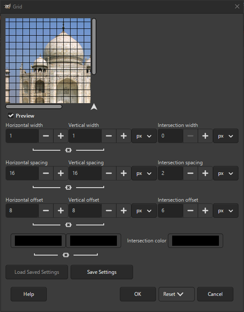This screenshot has width=244, height=312.
Task: Pick the vertical line color swatch
Action: [94, 241]
